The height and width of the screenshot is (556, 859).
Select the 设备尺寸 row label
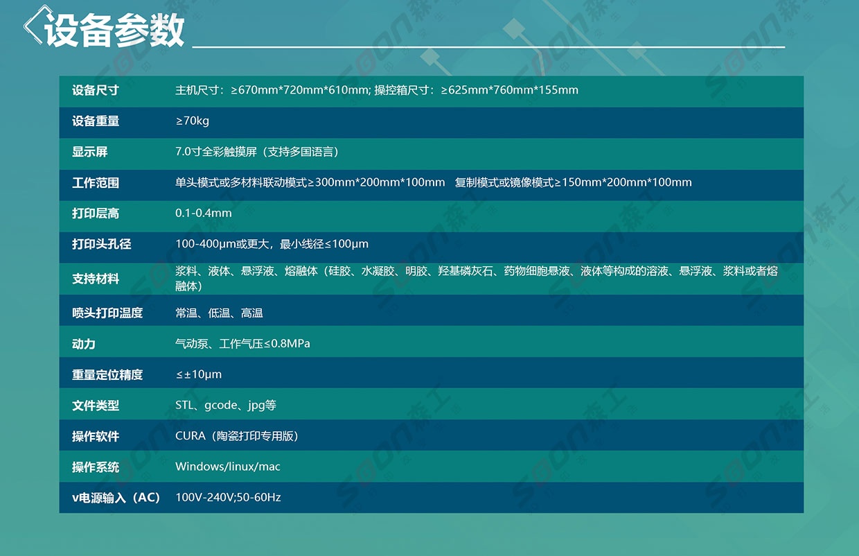(x=96, y=90)
